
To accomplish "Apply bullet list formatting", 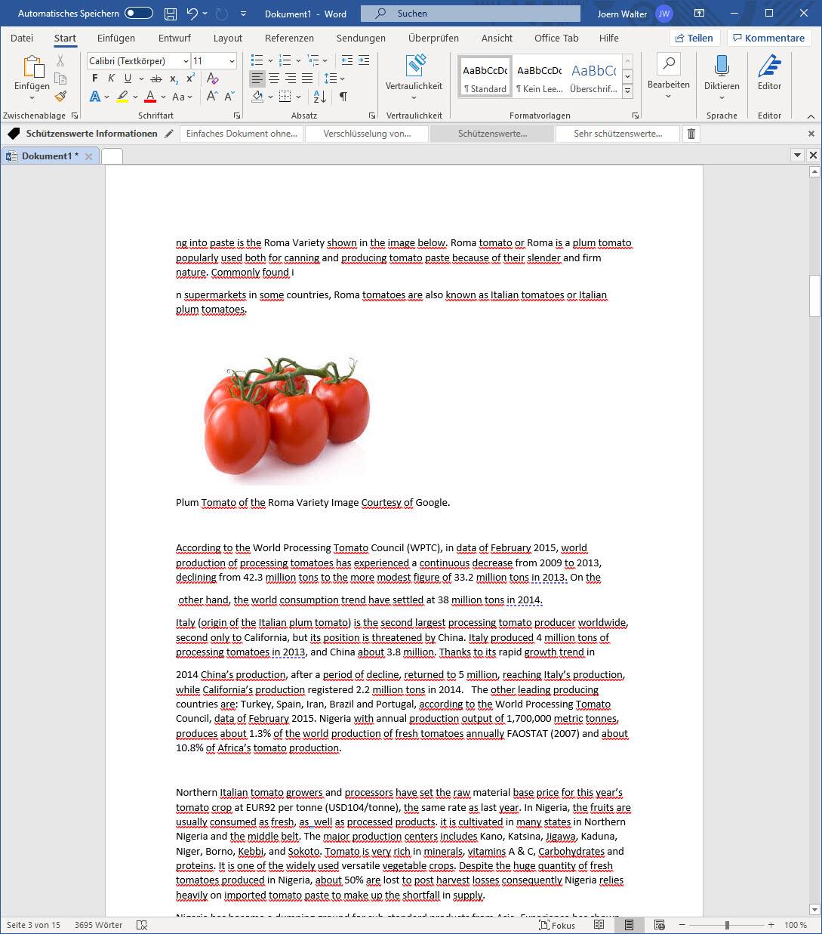I will [x=257, y=60].
